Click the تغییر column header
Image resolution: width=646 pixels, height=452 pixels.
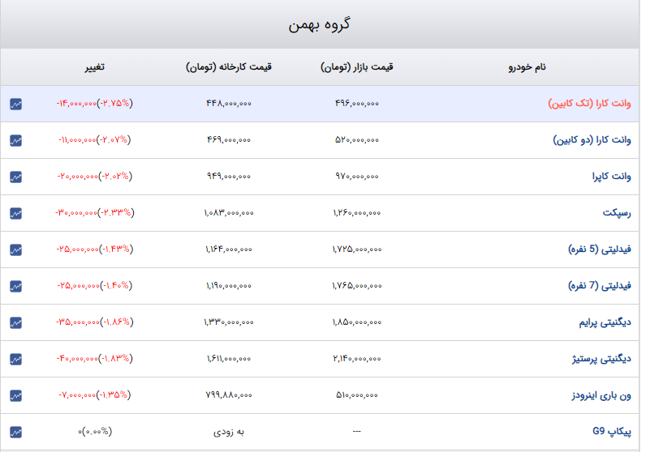pyautogui.click(x=95, y=67)
